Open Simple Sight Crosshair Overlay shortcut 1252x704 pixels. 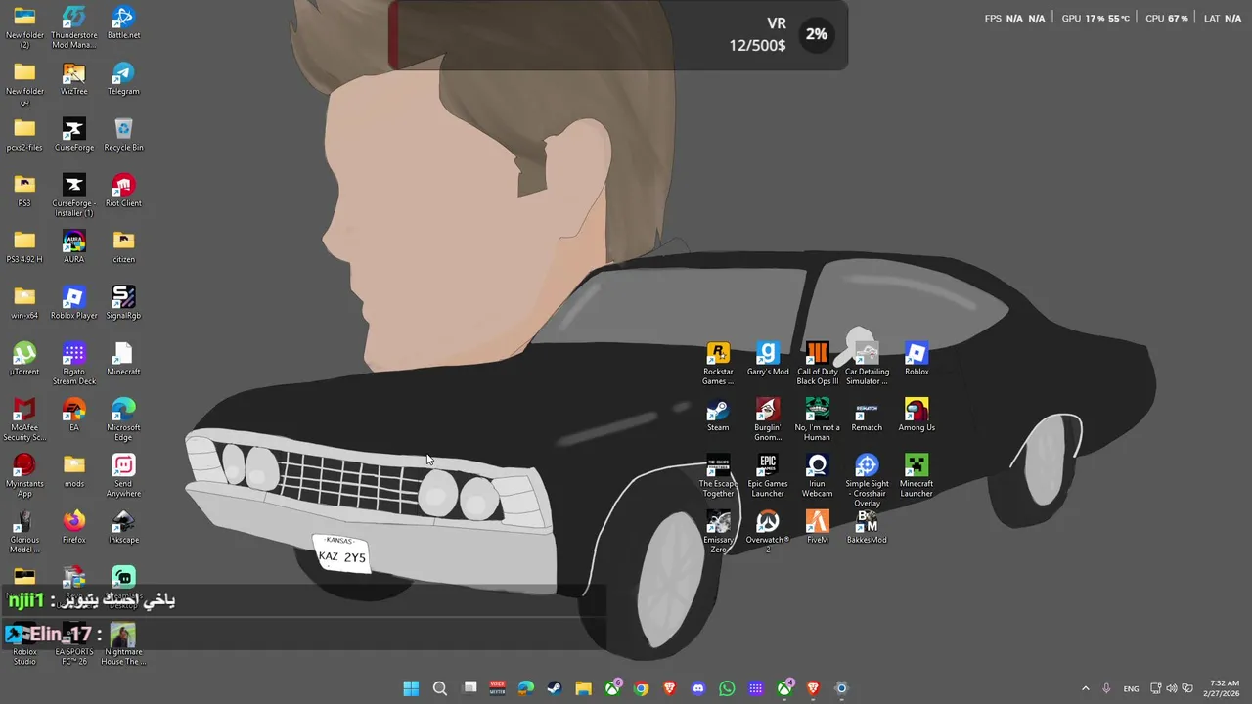click(867, 481)
